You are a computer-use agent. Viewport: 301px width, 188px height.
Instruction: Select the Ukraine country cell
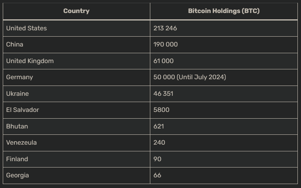click(x=17, y=94)
